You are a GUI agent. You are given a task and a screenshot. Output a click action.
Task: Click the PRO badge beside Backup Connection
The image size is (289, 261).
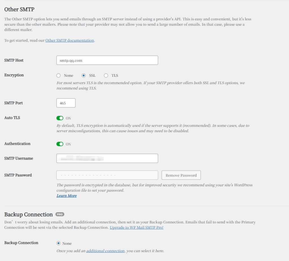click(x=60, y=214)
